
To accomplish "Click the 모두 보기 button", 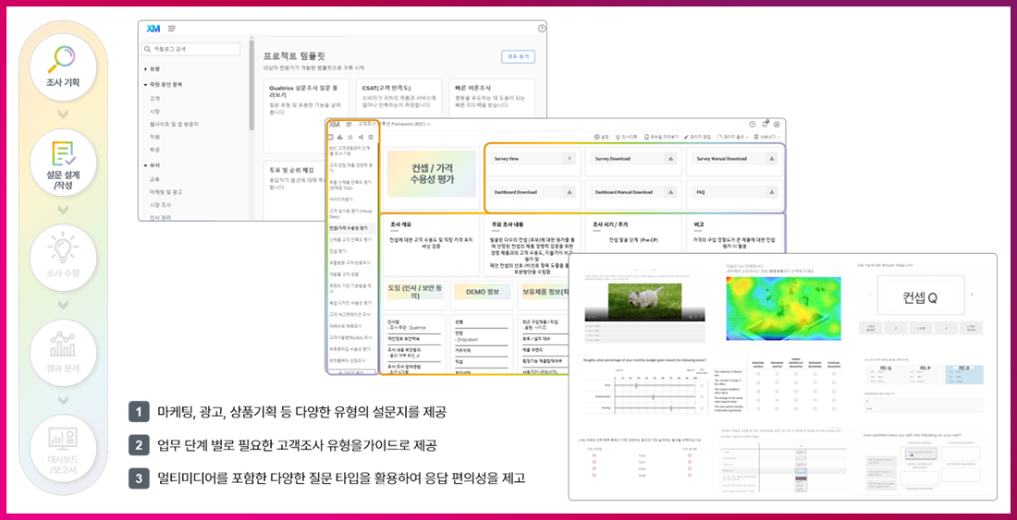I will click(x=517, y=56).
